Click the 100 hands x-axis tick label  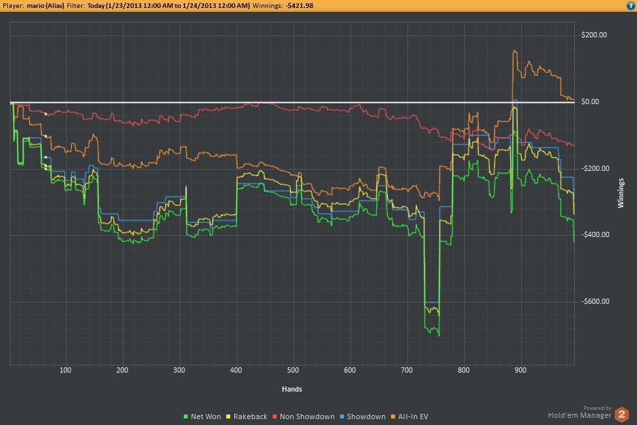[x=65, y=370]
